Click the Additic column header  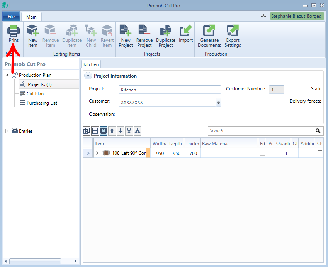307,143
